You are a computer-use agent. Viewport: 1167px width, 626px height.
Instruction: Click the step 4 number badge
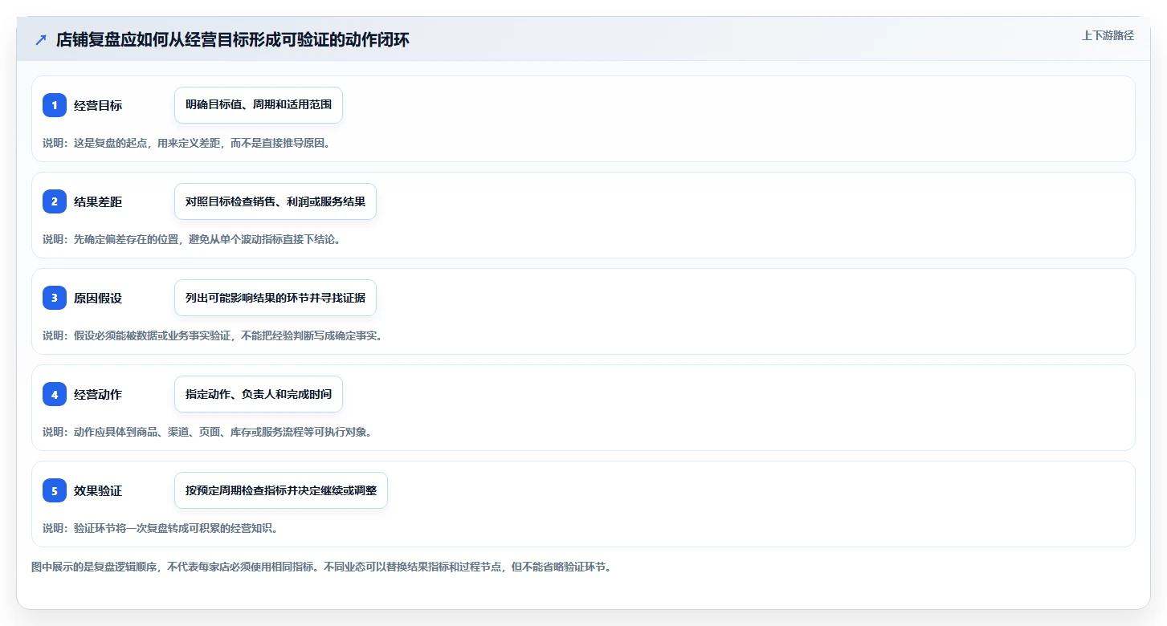55,394
